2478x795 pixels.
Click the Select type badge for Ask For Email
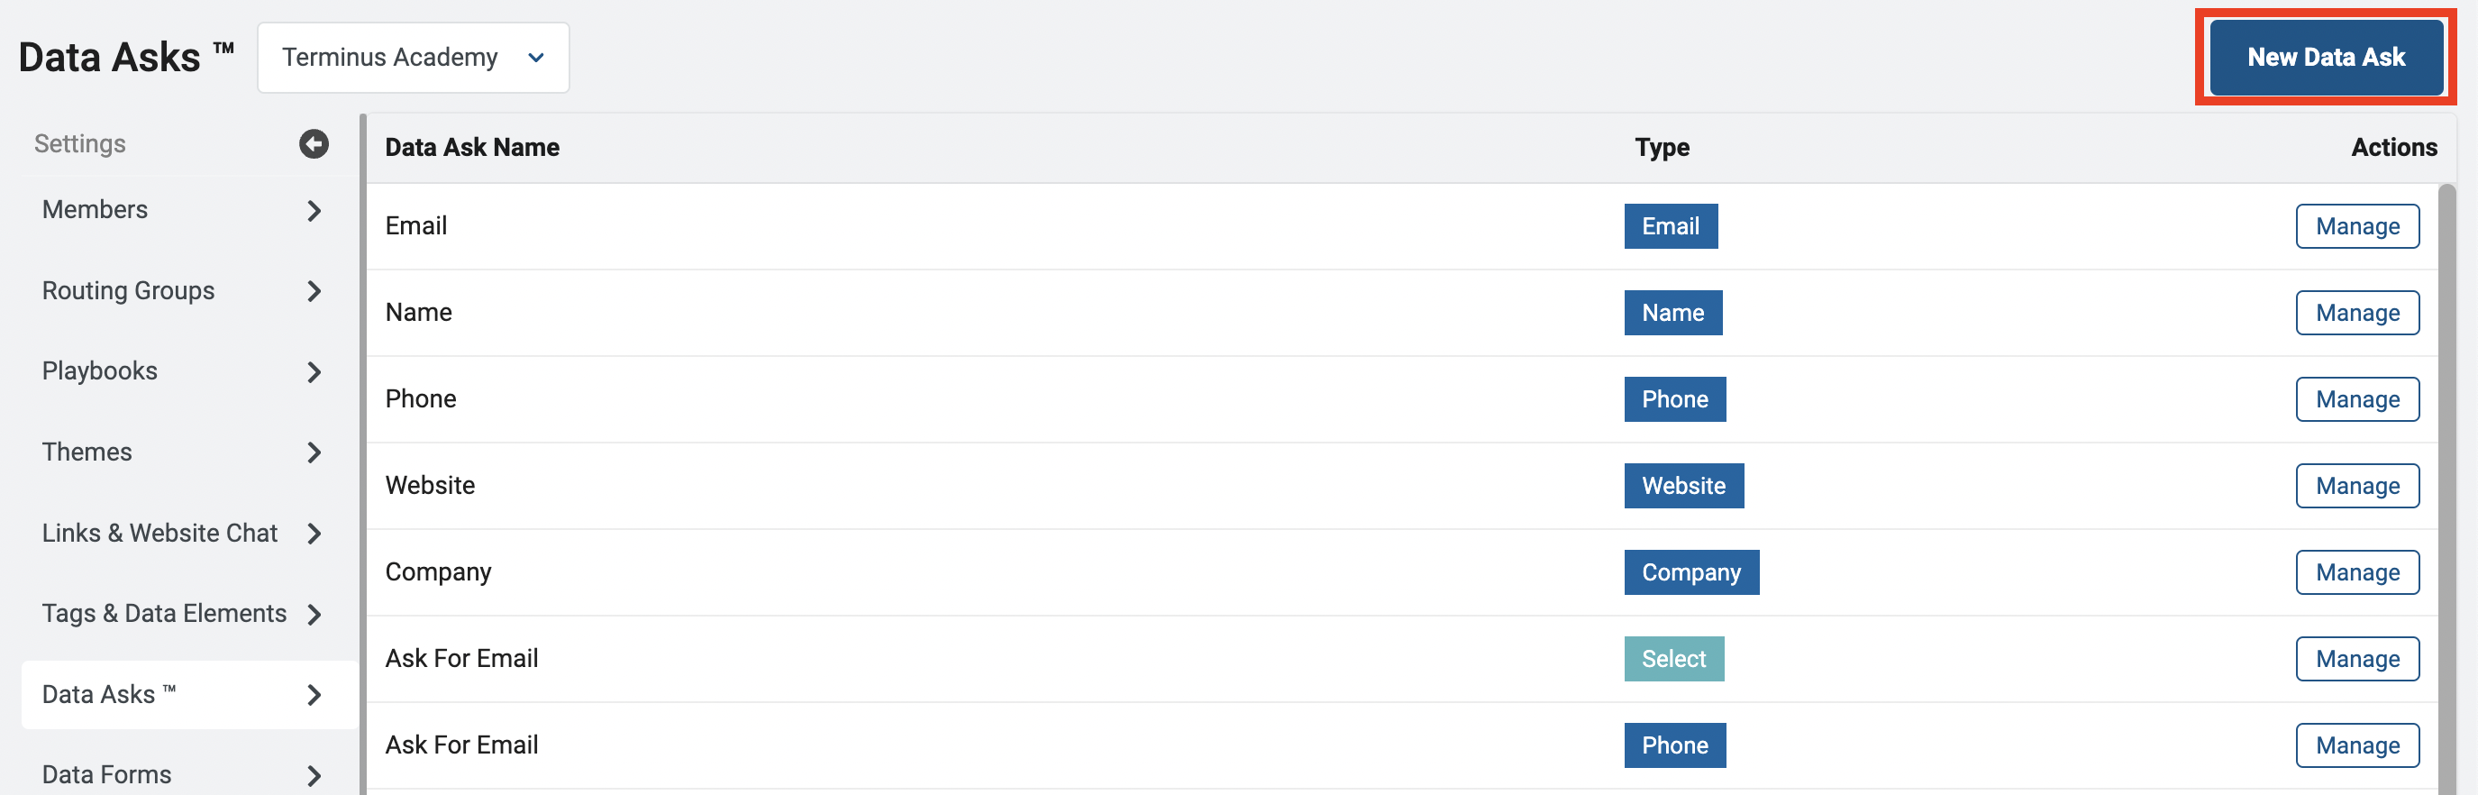point(1674,659)
